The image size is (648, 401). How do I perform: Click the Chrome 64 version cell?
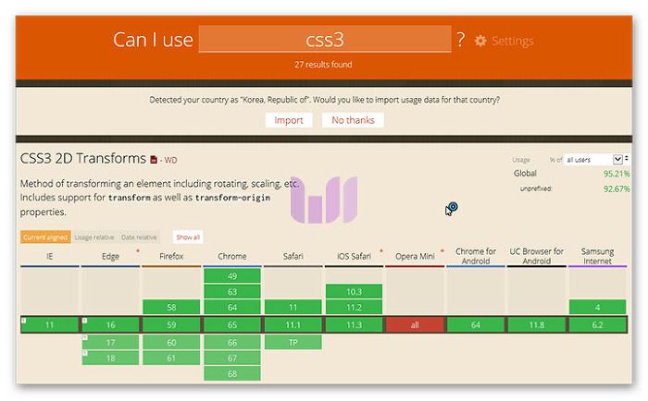[232, 308]
